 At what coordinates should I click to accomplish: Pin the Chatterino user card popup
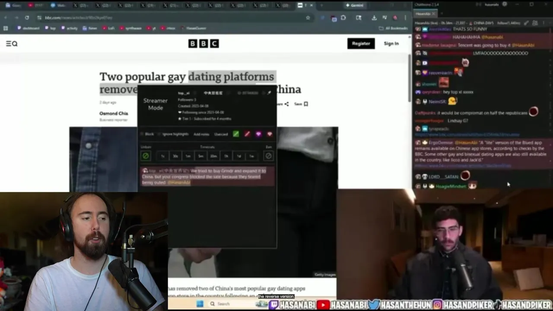pos(269,92)
